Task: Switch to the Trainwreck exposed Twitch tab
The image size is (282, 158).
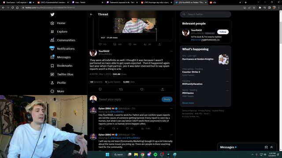Action: [x=122, y=3]
